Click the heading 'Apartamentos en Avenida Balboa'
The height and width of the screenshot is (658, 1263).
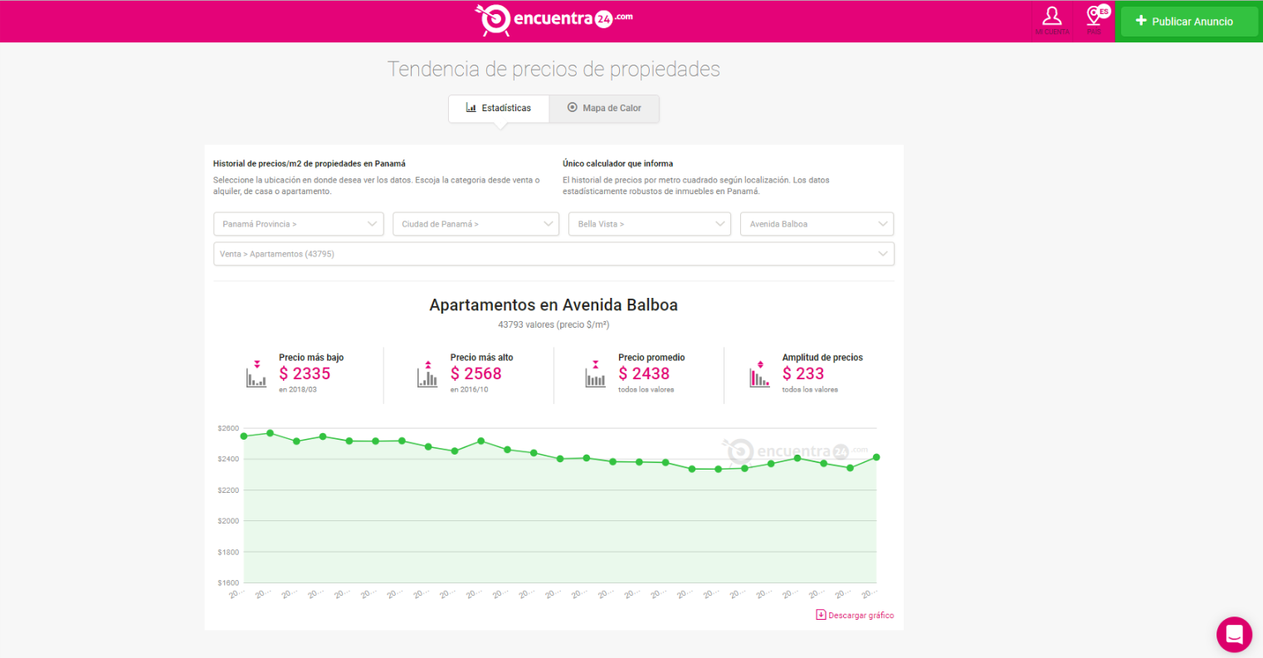pos(553,305)
